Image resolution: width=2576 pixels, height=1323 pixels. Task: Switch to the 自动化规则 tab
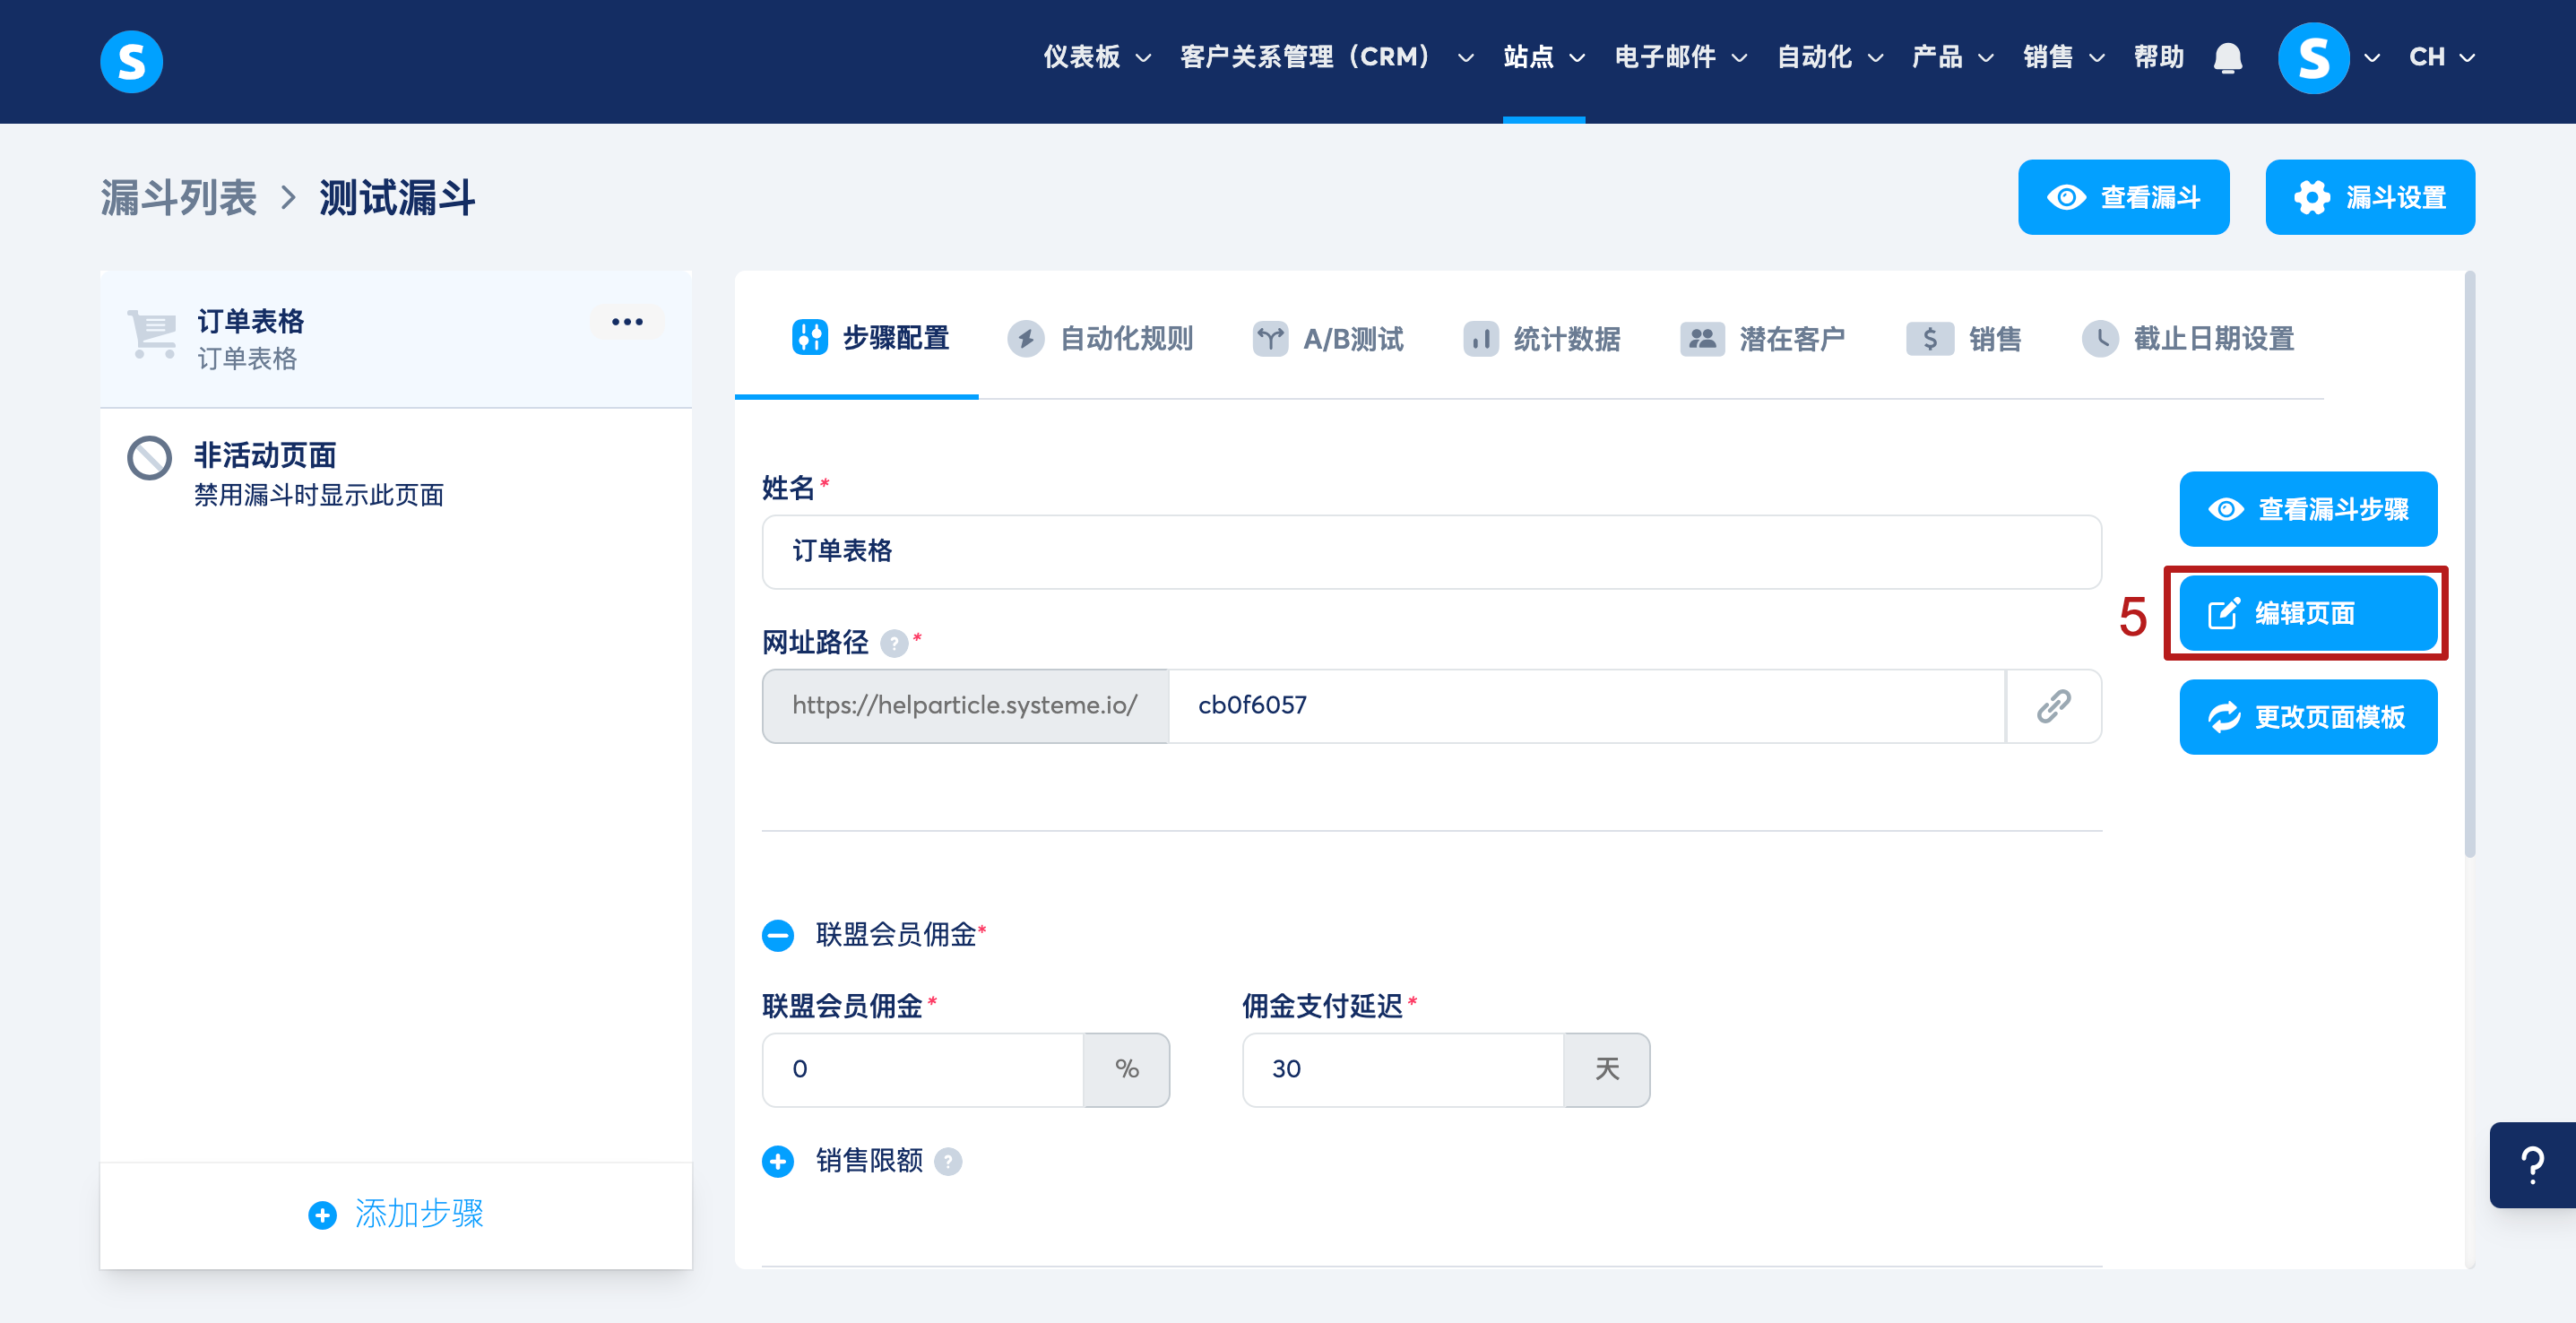pos(1100,339)
